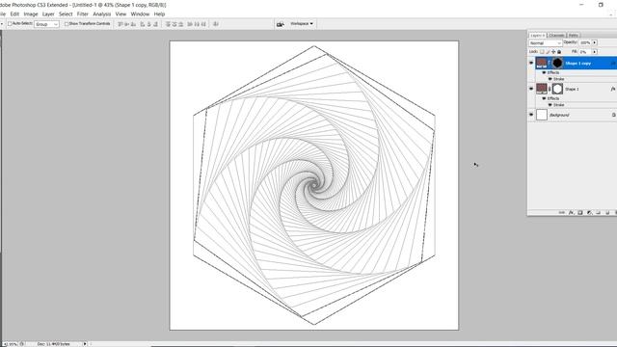Open the Analysis menu
The height and width of the screenshot is (347, 617).
click(102, 13)
